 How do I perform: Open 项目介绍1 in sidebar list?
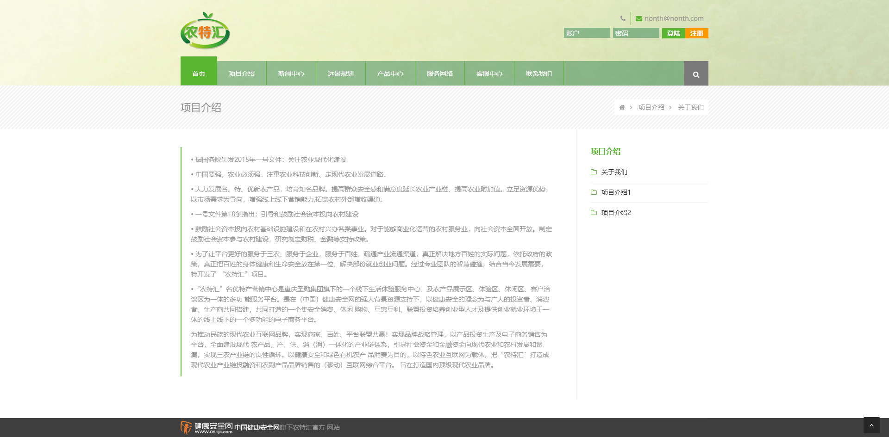(x=616, y=192)
